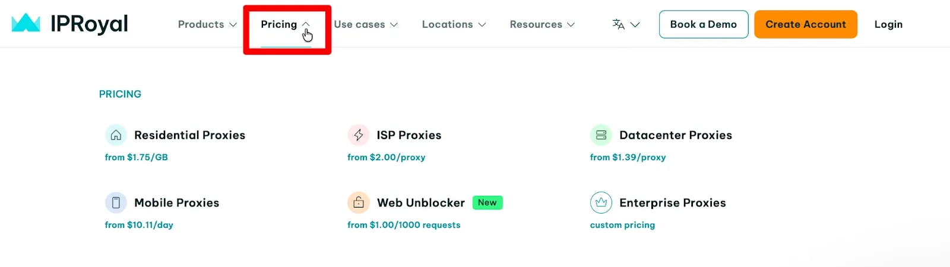Open the Use cases dropdown

coord(366,24)
